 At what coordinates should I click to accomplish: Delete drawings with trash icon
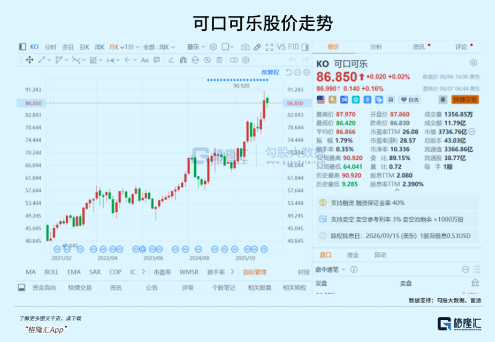pyautogui.click(x=219, y=60)
